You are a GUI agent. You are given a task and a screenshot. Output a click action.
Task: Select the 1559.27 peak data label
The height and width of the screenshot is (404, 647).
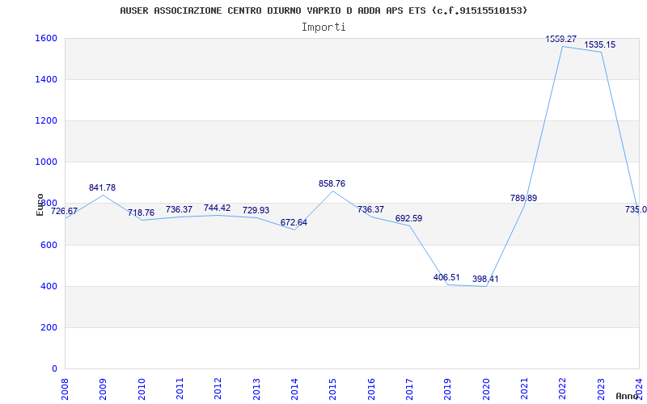[x=561, y=39]
